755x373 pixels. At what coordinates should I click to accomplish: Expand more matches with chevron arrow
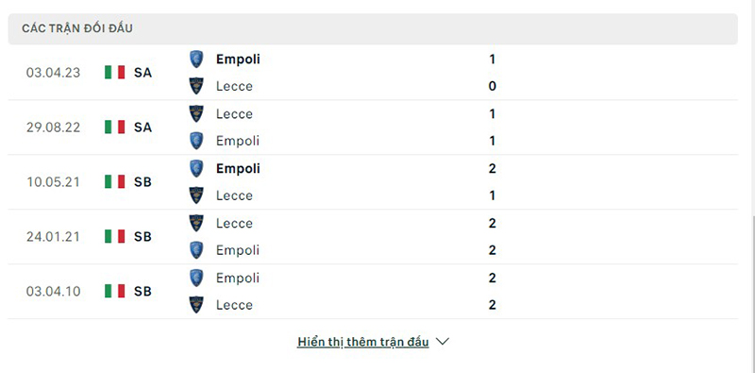[442, 342]
